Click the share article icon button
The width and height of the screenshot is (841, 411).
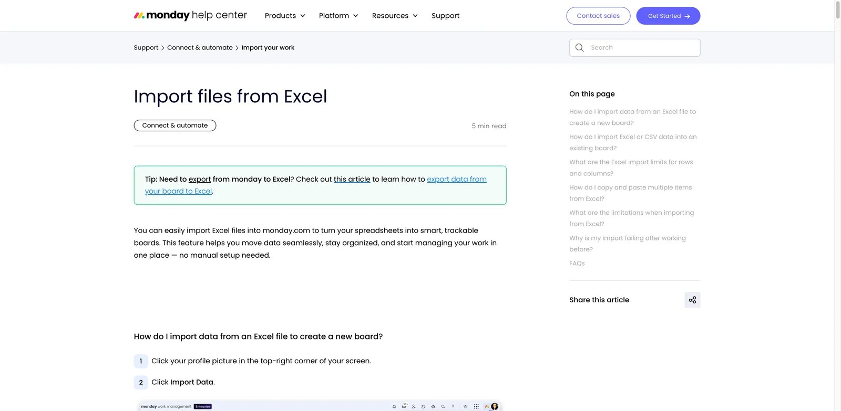click(692, 300)
